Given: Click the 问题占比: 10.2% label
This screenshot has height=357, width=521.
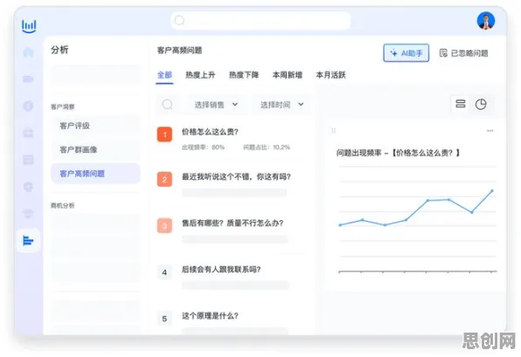Looking at the screenshot, I should click(x=267, y=148).
